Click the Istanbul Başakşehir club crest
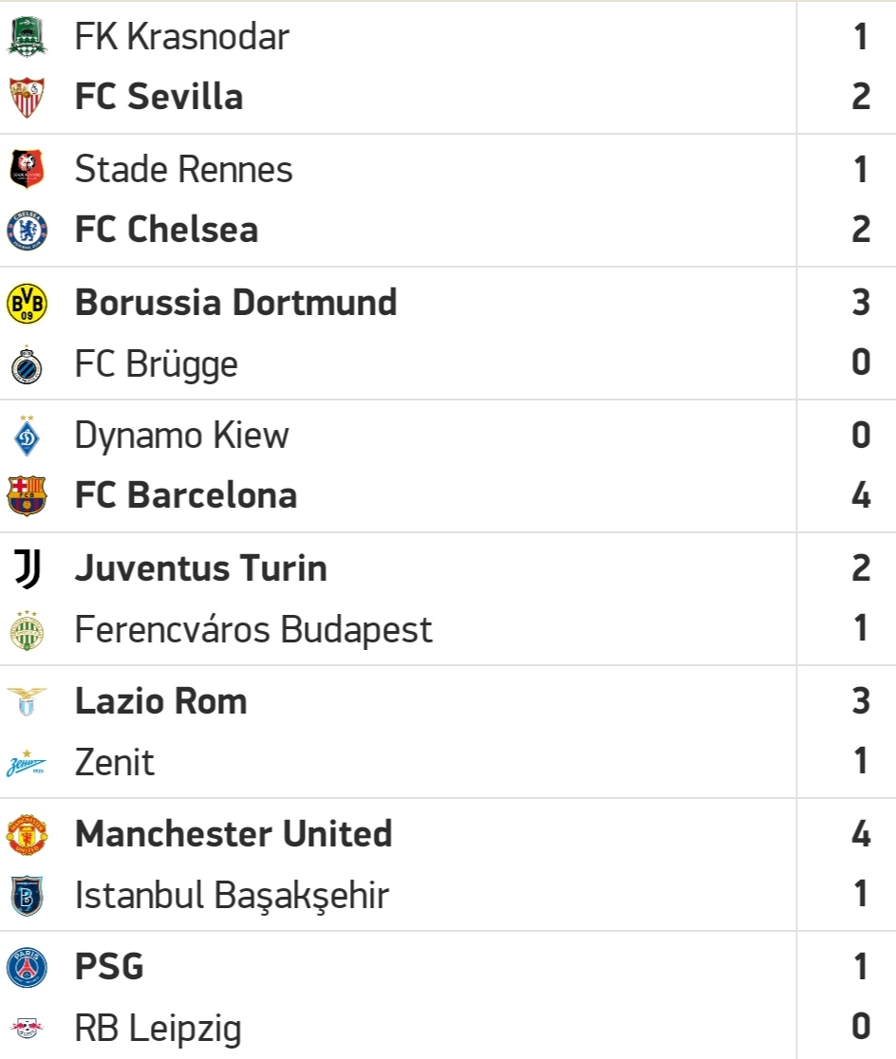 [x=27, y=896]
